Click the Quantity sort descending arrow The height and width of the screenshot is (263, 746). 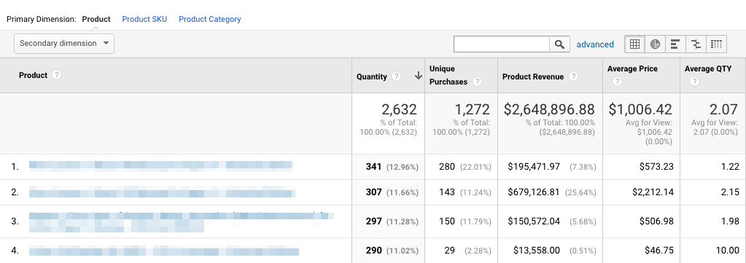click(419, 76)
